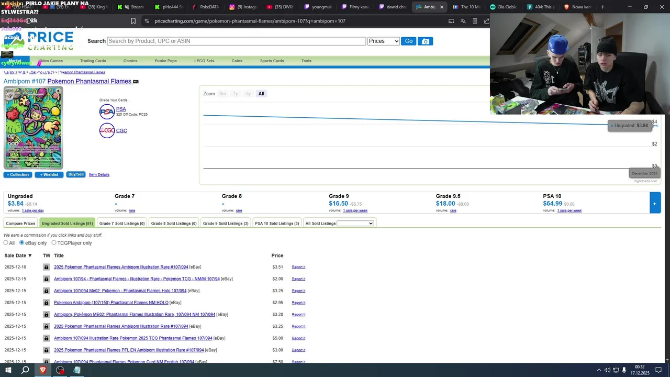This screenshot has width=670, height=377.
Task: Click the + Wishlist button
Action: tap(49, 174)
